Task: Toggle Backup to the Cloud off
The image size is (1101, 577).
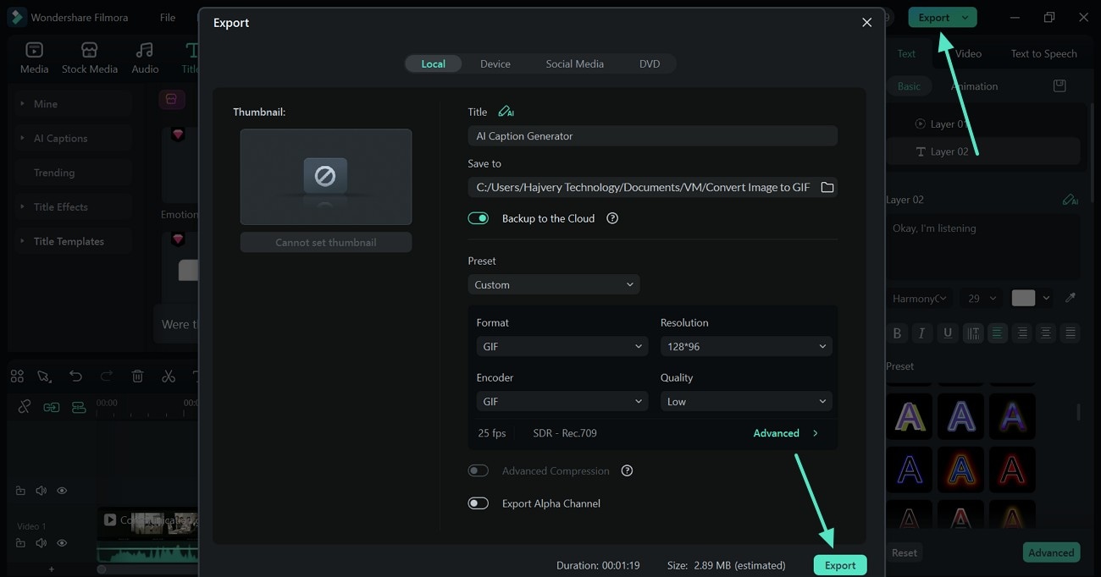Action: click(x=479, y=218)
